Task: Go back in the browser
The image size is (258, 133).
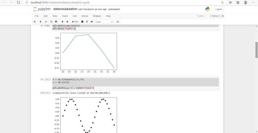Action: click(x=4, y=3)
